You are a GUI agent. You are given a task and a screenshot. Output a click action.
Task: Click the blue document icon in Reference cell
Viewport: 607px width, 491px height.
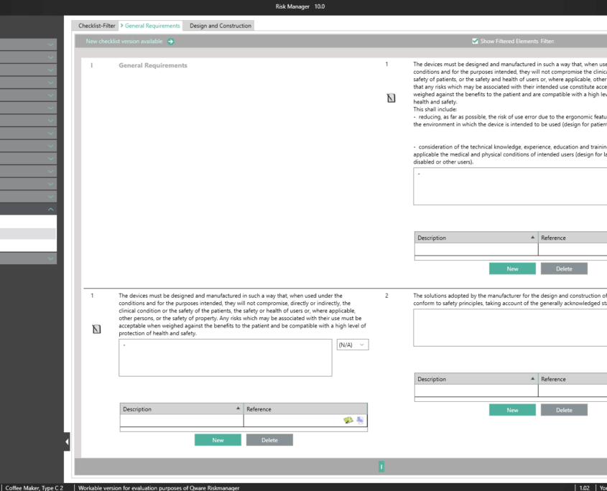coord(360,421)
